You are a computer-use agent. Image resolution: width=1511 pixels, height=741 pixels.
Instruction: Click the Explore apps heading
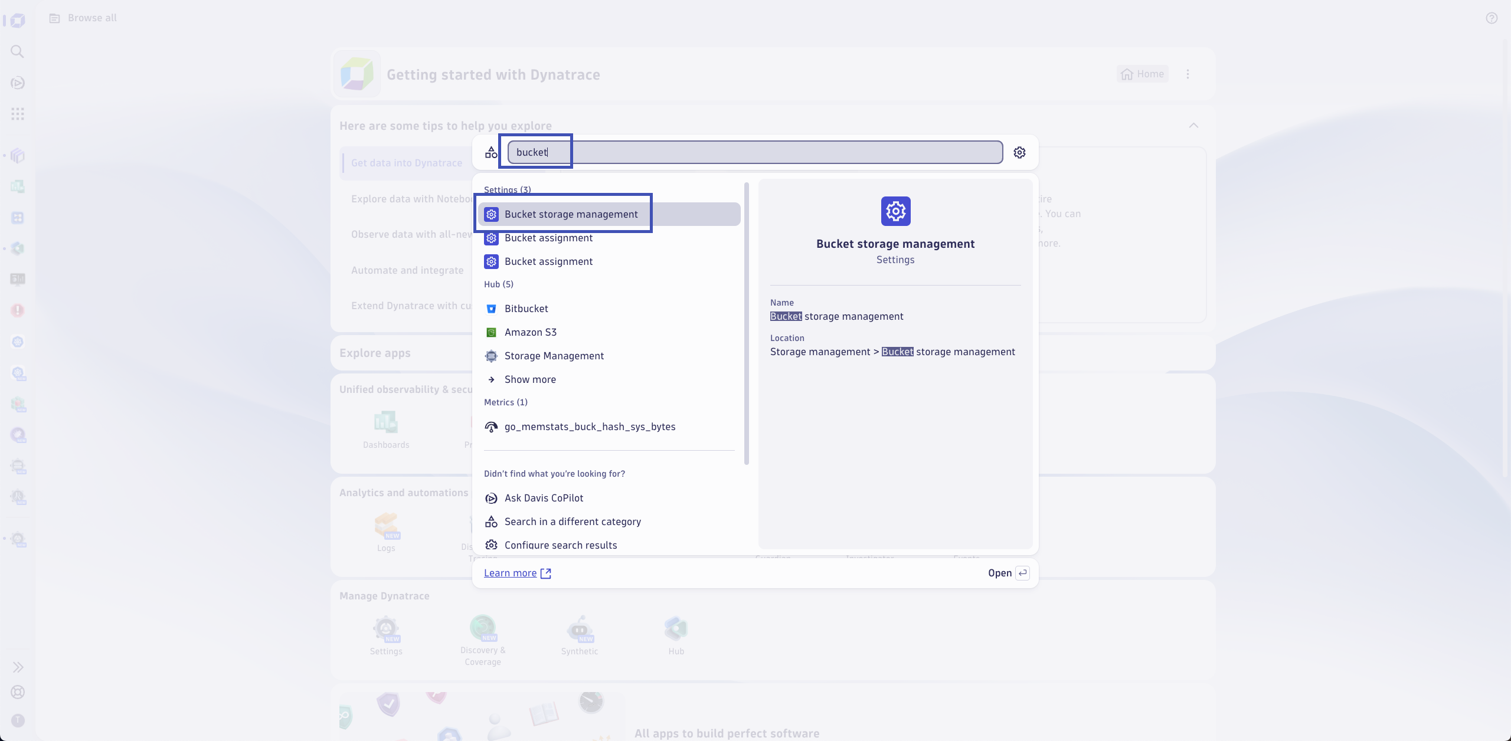375,353
